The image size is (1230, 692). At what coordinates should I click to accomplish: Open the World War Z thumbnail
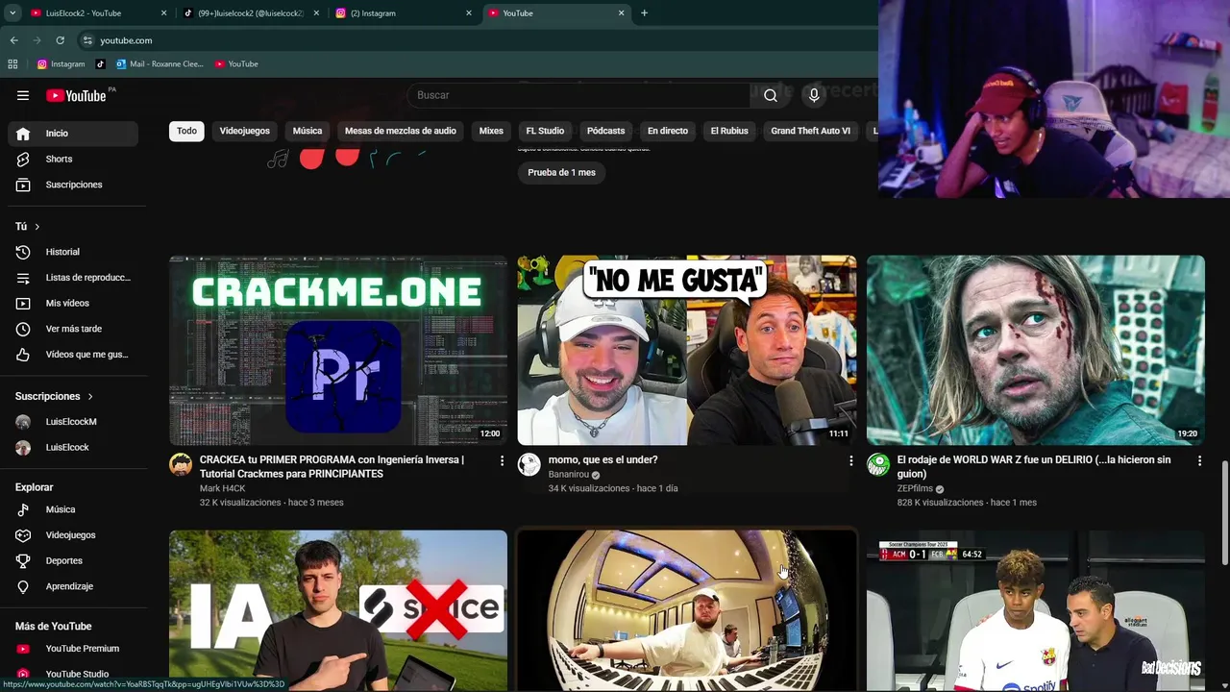[x=1036, y=350]
